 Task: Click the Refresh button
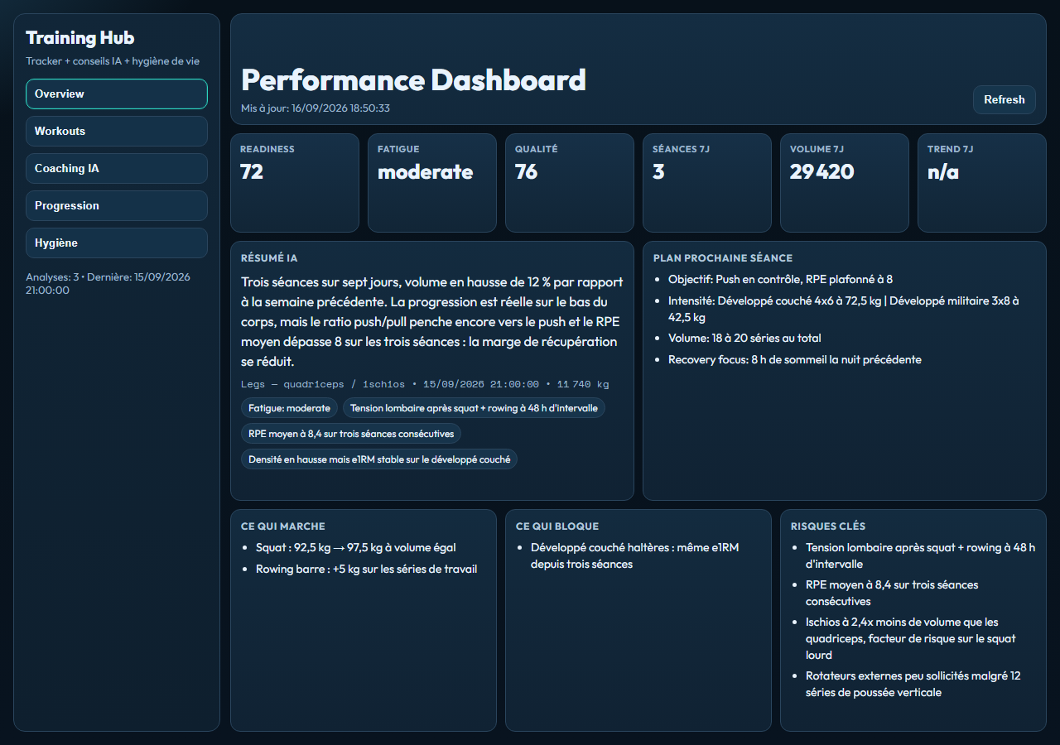[x=1005, y=99]
